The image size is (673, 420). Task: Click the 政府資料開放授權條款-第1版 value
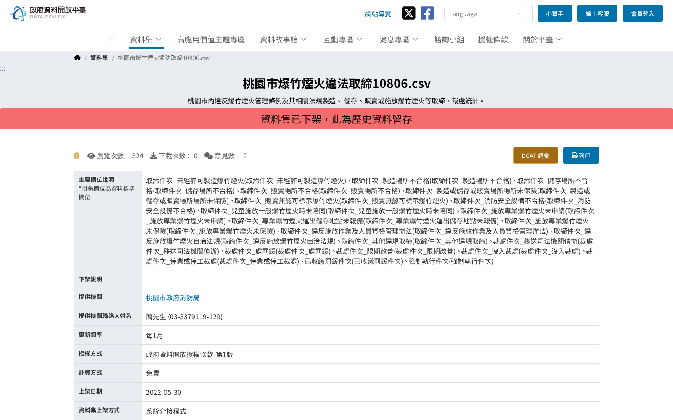coord(189,354)
